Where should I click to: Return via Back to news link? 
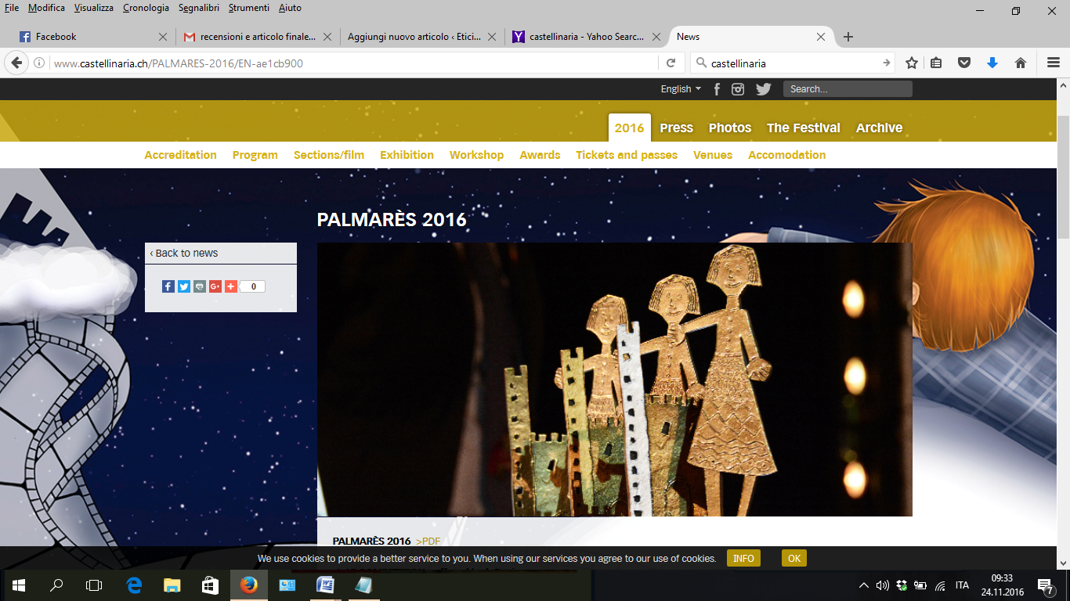point(184,254)
